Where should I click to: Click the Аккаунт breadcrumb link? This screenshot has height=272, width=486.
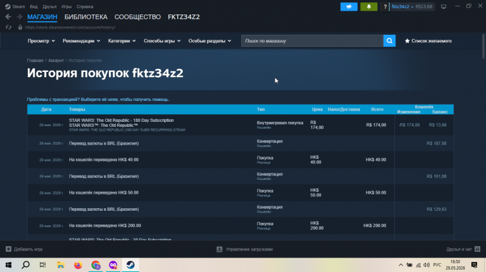coord(56,61)
